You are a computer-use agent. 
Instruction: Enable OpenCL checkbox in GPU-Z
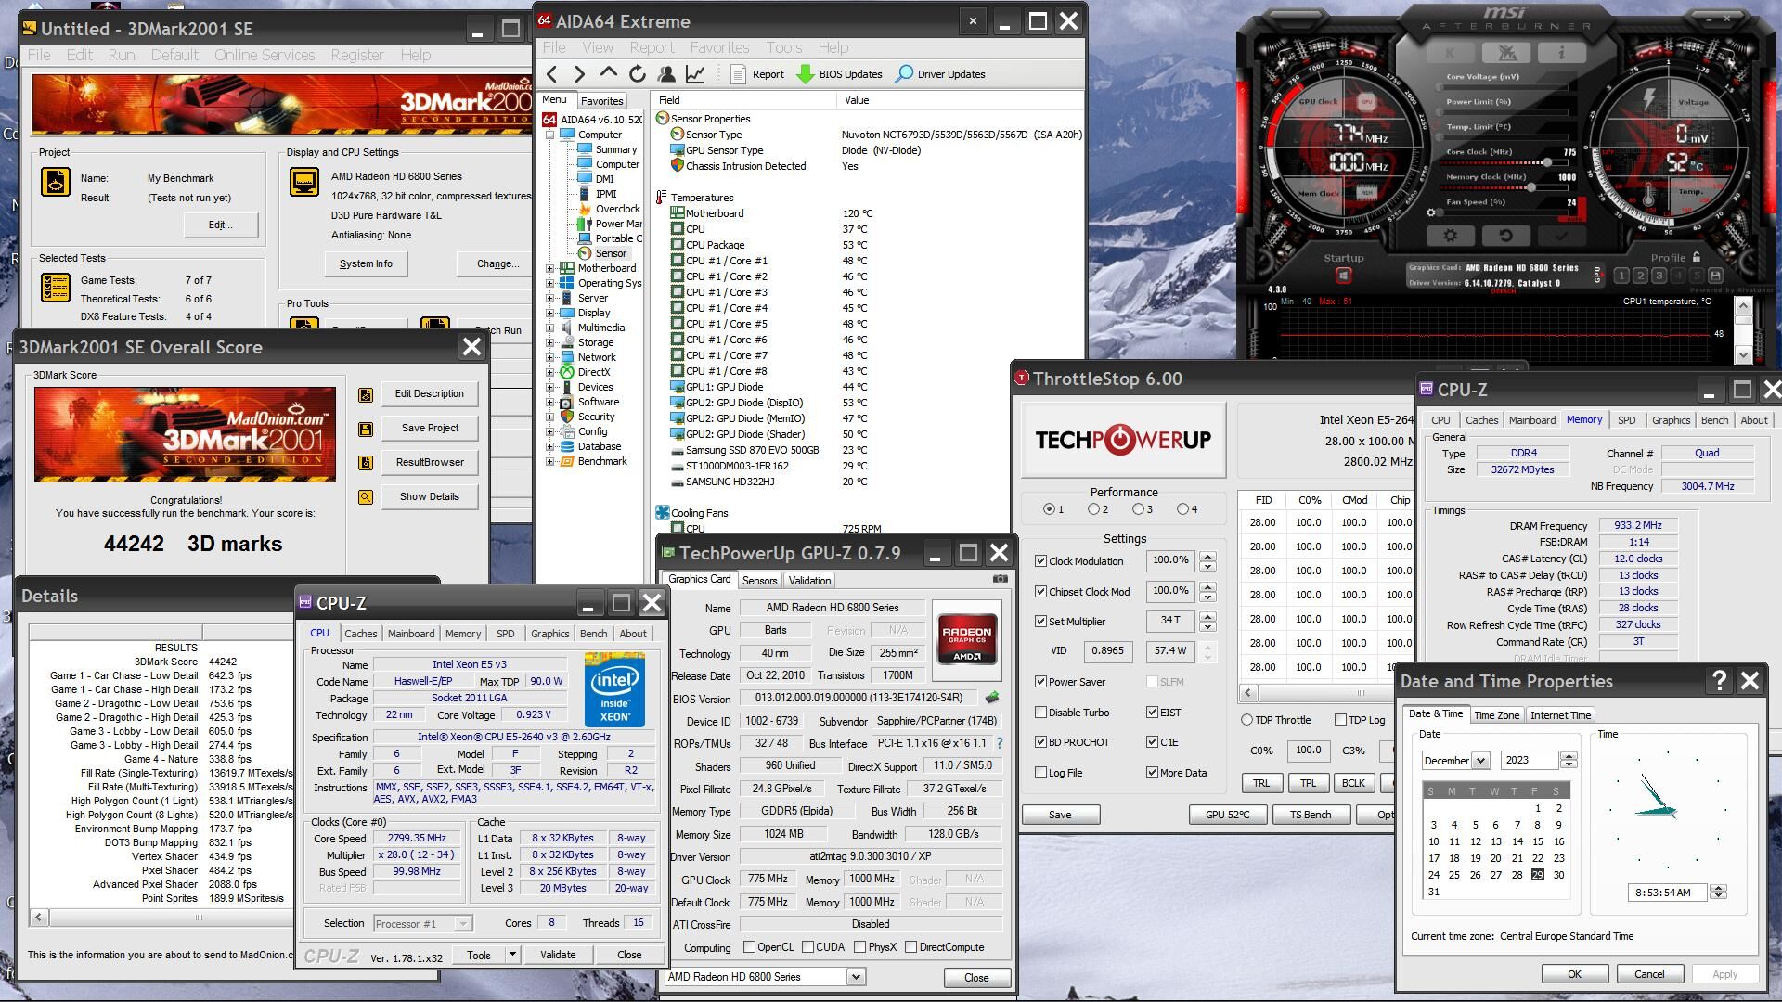749,947
